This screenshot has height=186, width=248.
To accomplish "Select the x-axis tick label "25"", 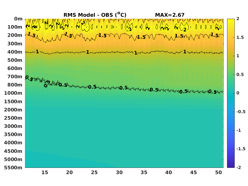I will [x=94, y=172].
